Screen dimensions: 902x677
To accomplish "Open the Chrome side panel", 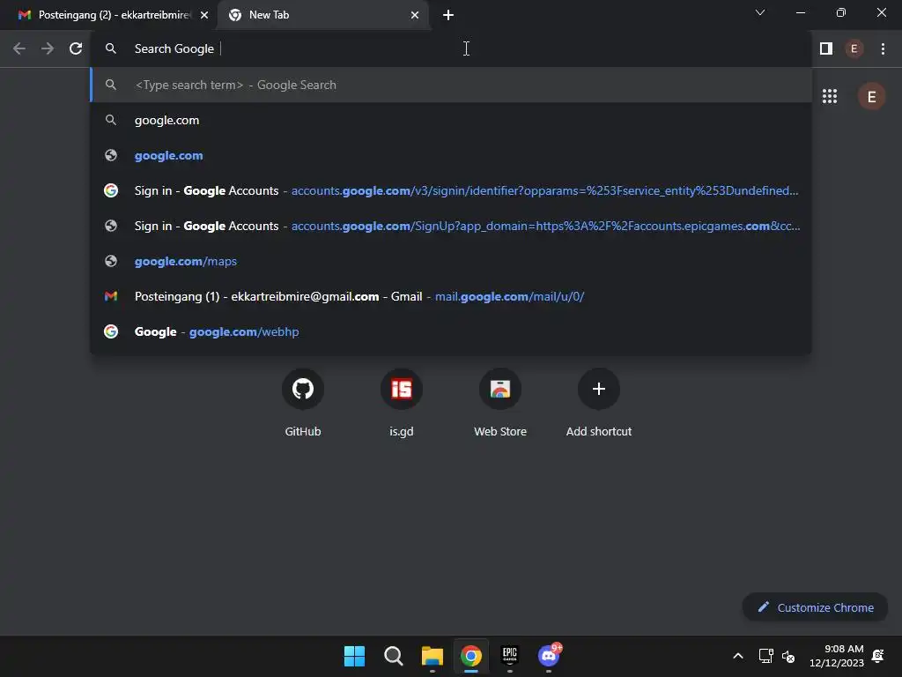I will pyautogui.click(x=826, y=49).
